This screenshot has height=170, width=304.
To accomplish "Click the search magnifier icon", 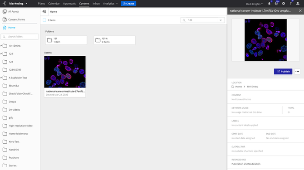I will pyautogui.click(x=184, y=20).
